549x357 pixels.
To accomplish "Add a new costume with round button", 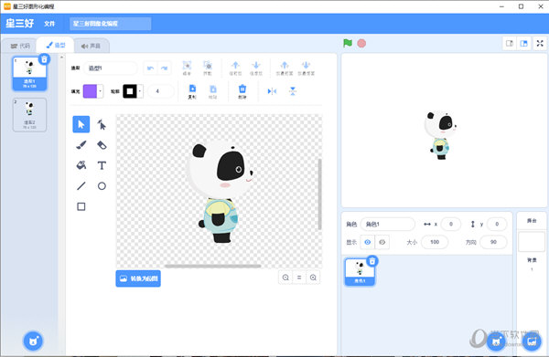I will click(33, 341).
